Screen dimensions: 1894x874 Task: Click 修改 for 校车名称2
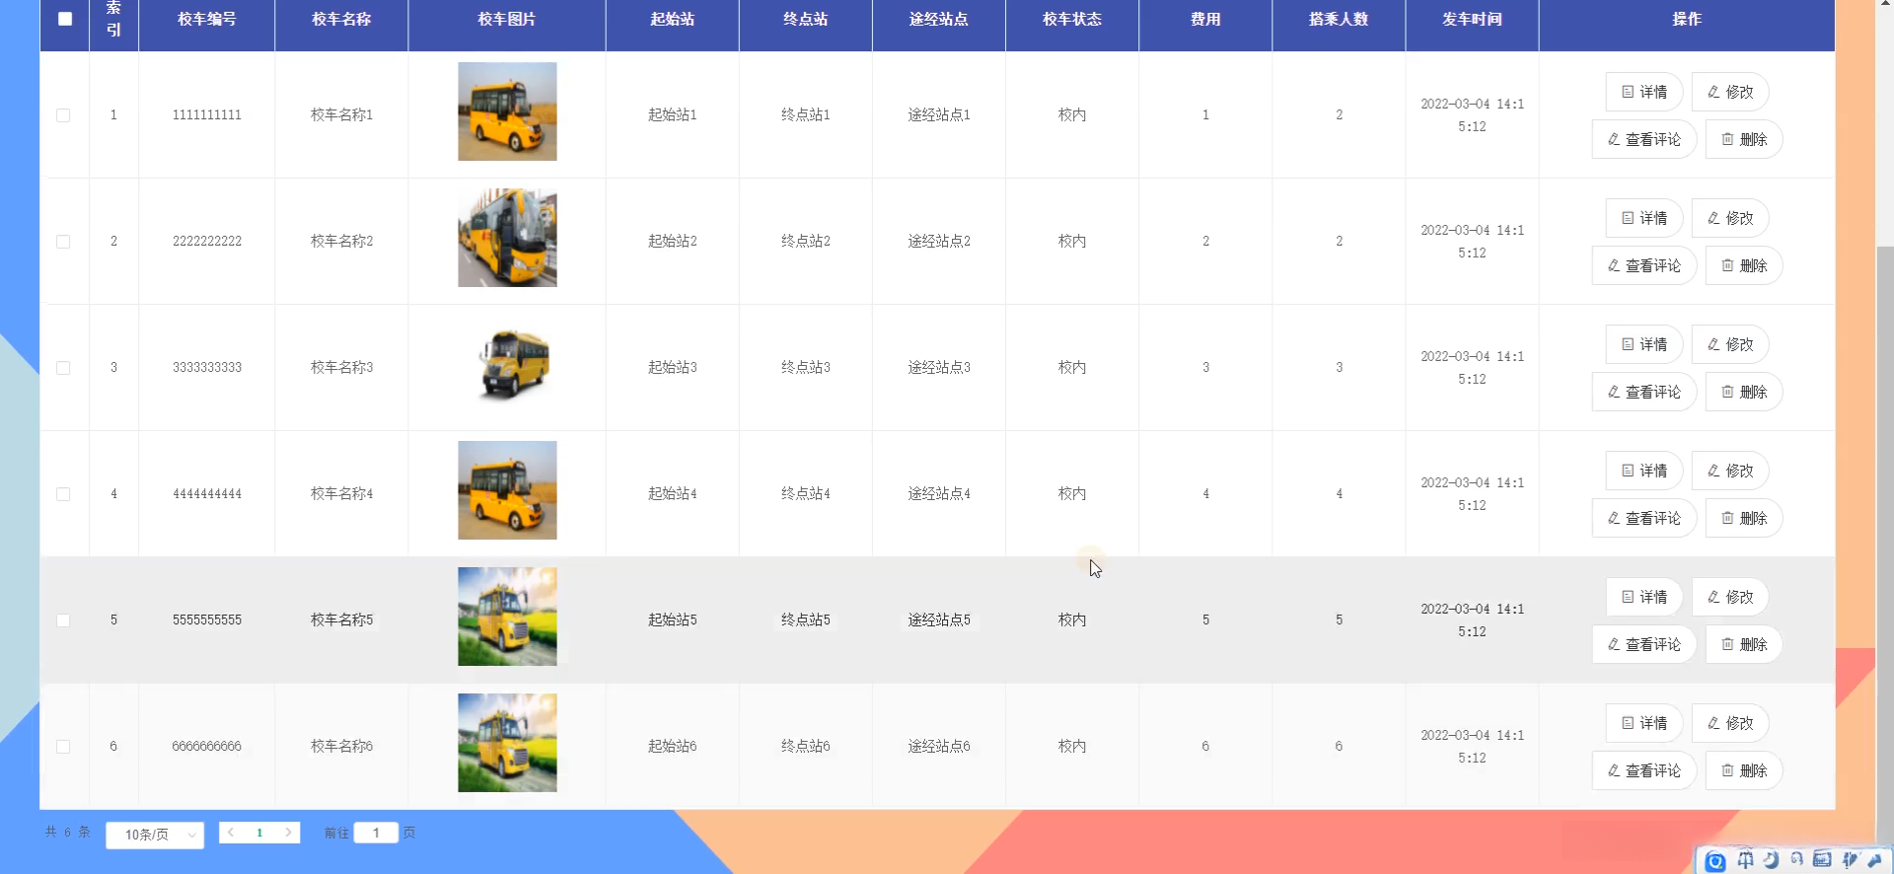pyautogui.click(x=1730, y=218)
